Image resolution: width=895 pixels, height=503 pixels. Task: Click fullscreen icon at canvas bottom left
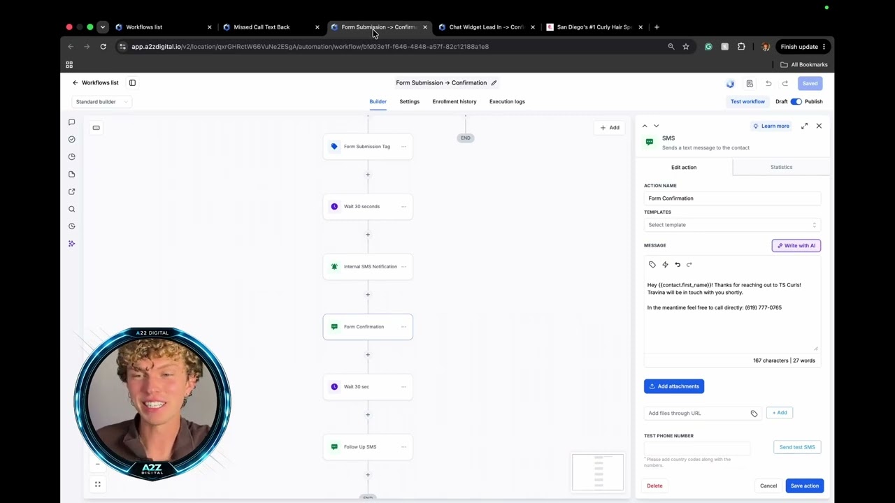[98, 484]
